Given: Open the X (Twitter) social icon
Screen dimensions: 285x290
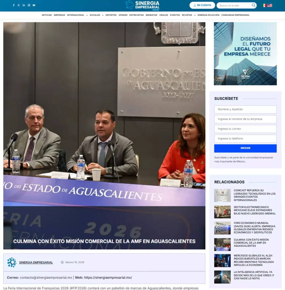Looking at the screenshot, I should (x=19, y=5).
